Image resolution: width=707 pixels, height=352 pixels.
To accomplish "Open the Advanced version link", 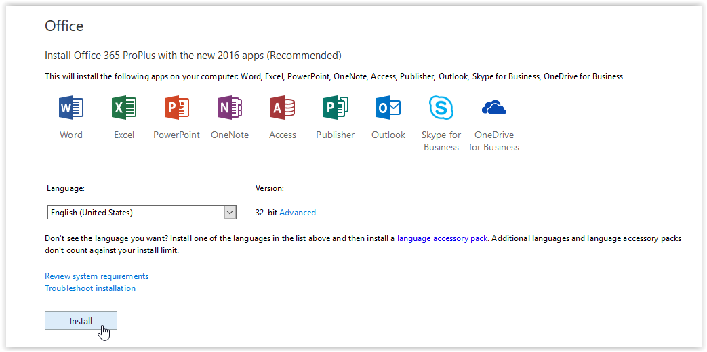I will coord(298,213).
